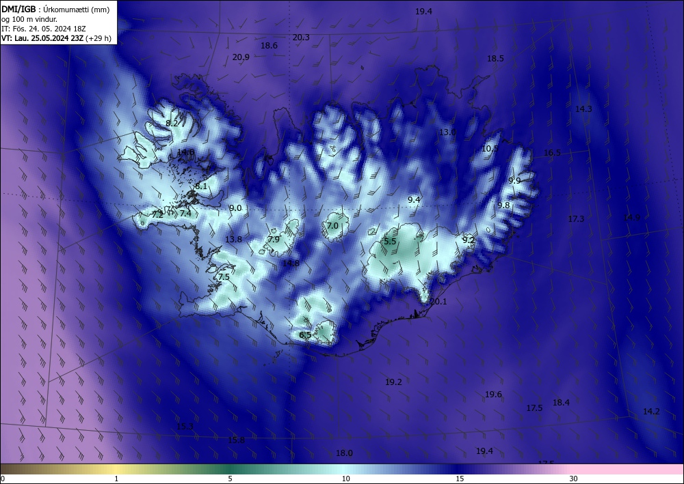Click the 7.2 value on the map
The image size is (684, 484).
[x=157, y=214]
